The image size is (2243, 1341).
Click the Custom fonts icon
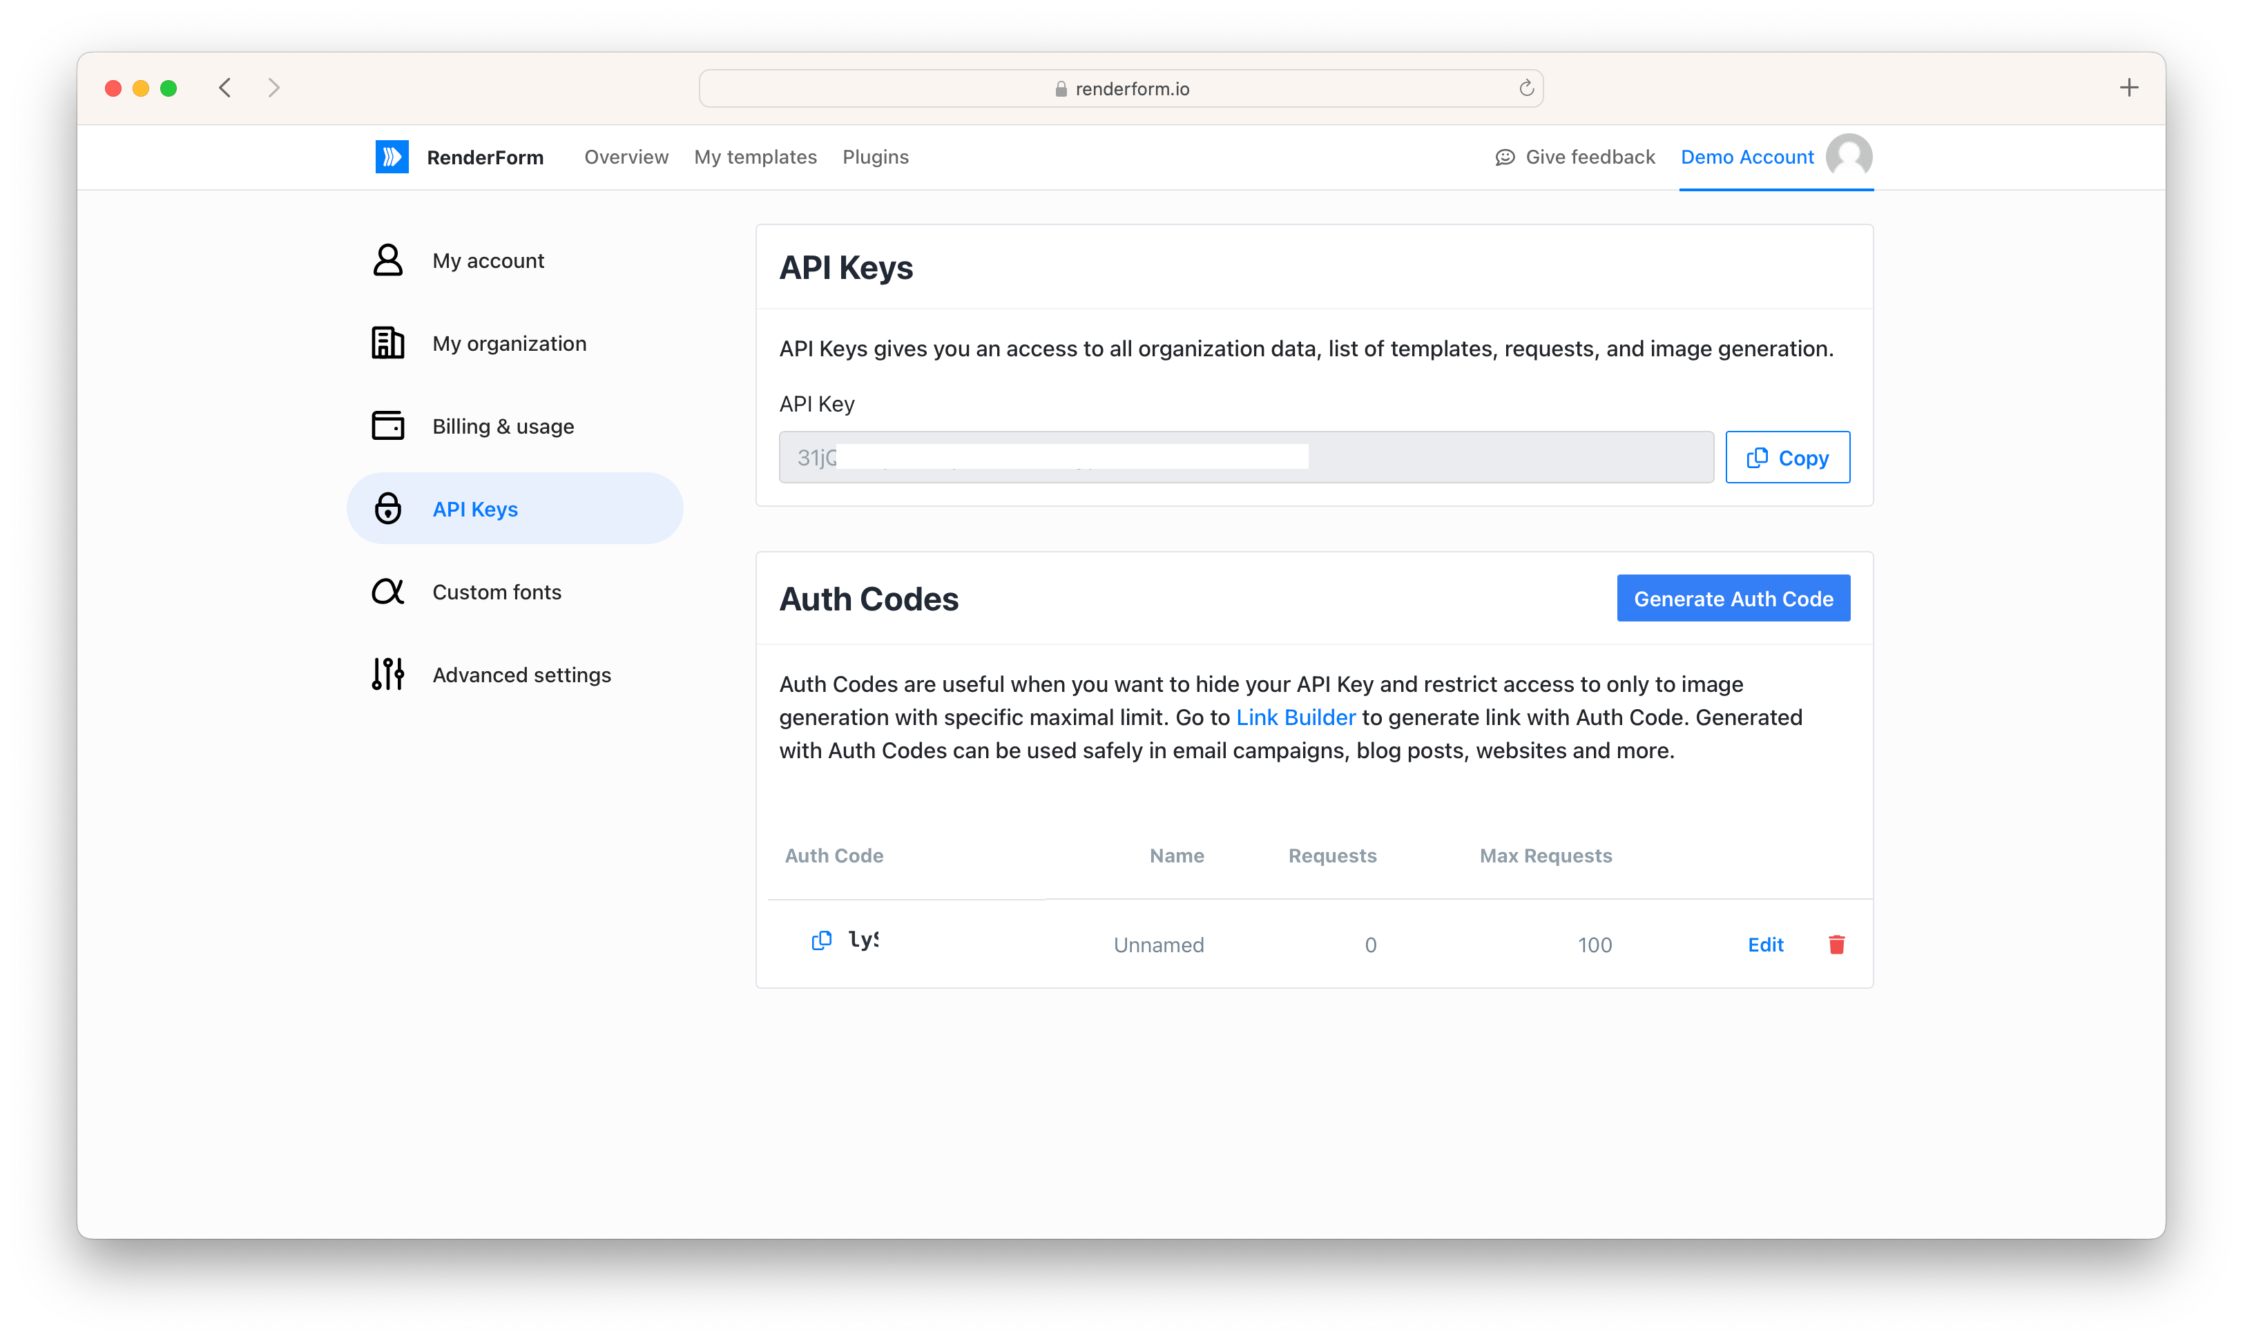point(389,590)
